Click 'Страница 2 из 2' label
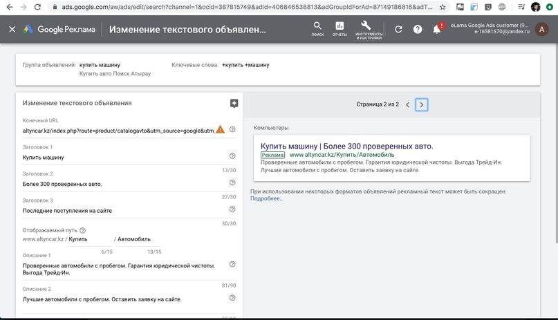 (x=378, y=104)
